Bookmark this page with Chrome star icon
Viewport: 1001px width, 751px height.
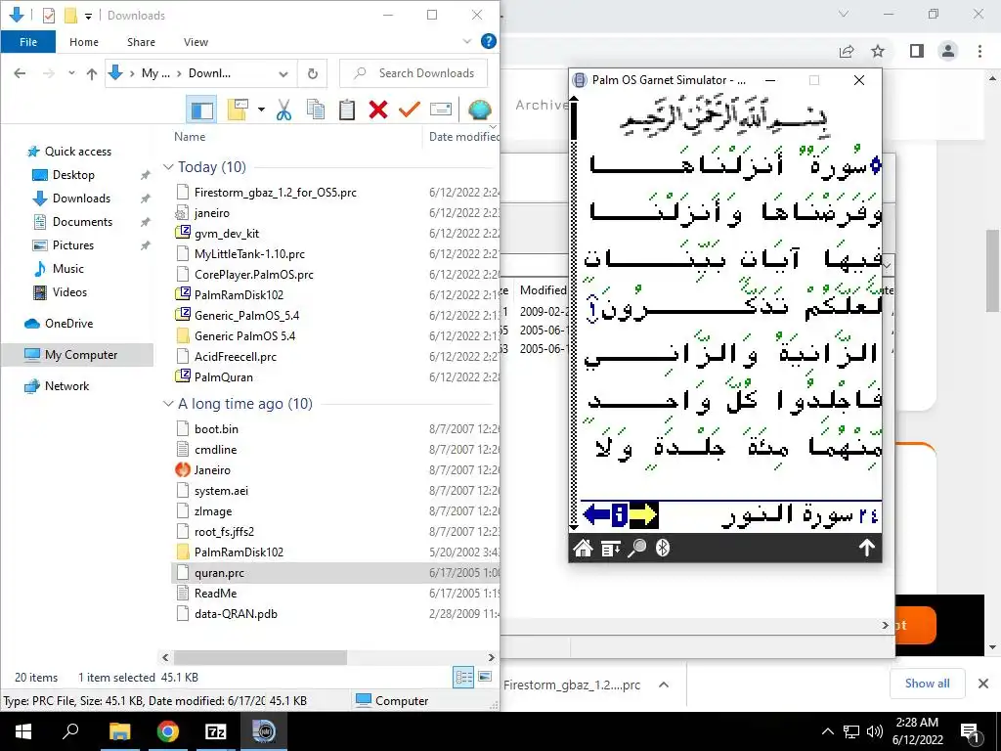click(x=878, y=51)
